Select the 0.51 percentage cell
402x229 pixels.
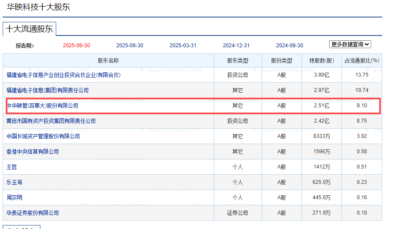362,167
